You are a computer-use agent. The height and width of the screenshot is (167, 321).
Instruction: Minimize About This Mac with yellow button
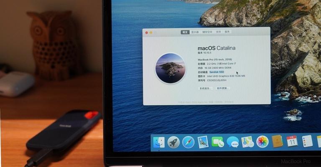point(151,33)
